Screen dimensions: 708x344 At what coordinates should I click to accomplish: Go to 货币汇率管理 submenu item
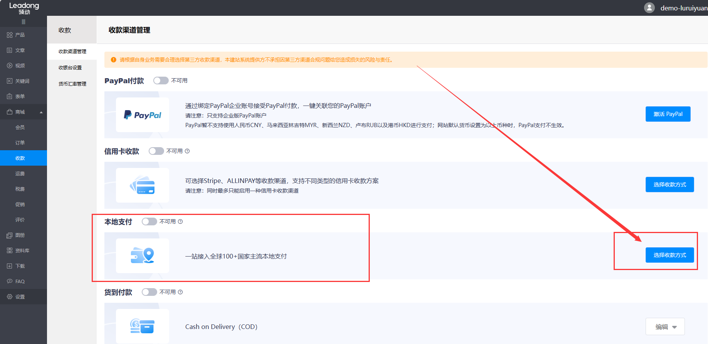[72, 84]
